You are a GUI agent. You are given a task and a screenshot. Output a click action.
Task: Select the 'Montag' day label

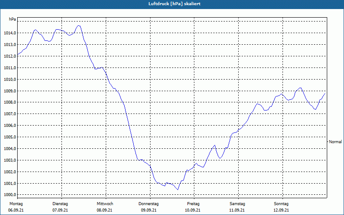click(16, 204)
